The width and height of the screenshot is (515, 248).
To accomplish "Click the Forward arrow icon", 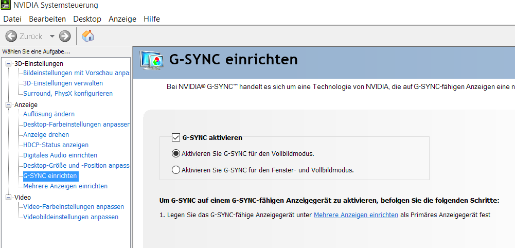I will [x=65, y=36].
